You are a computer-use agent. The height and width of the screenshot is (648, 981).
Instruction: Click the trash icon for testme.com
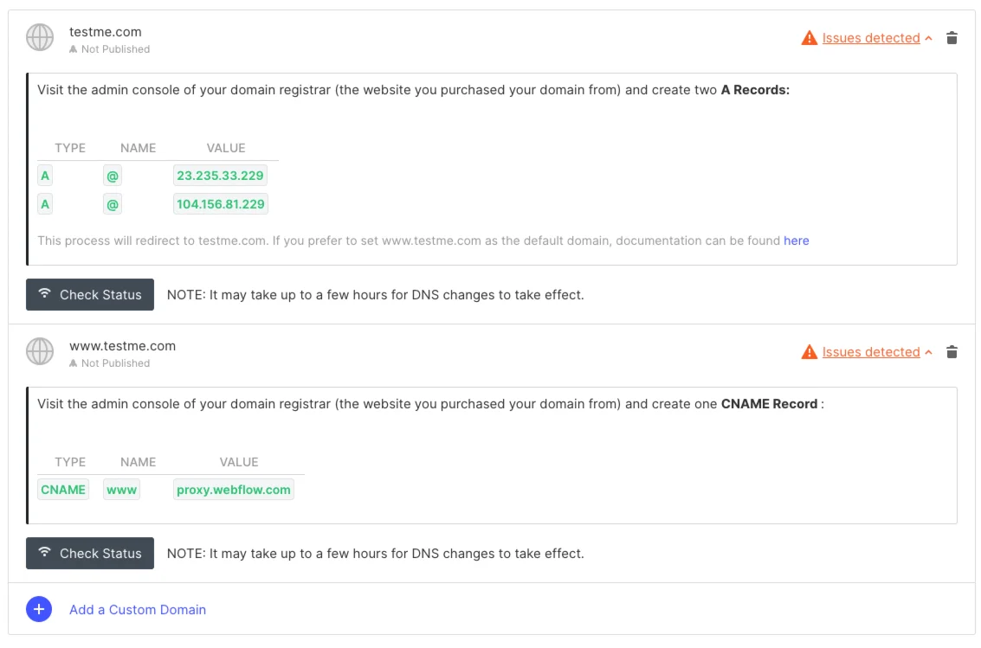click(952, 37)
